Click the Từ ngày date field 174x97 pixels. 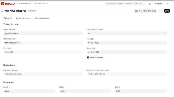click(x=127, y=43)
